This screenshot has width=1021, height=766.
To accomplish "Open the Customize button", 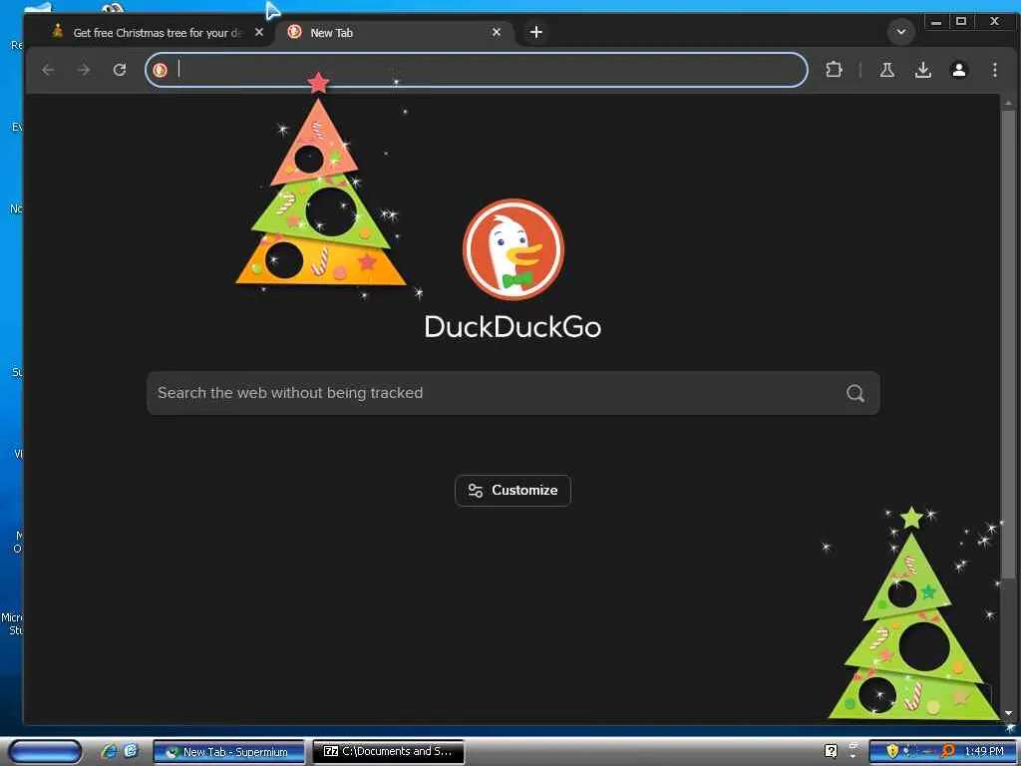I will 512,491.
